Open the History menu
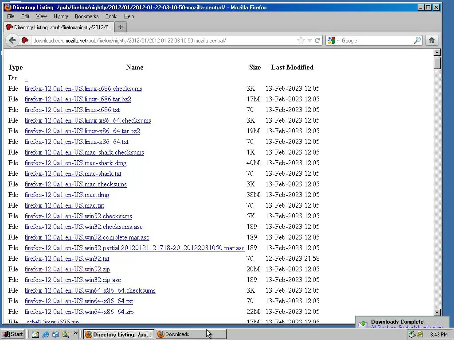The width and height of the screenshot is (454, 340). click(x=61, y=16)
